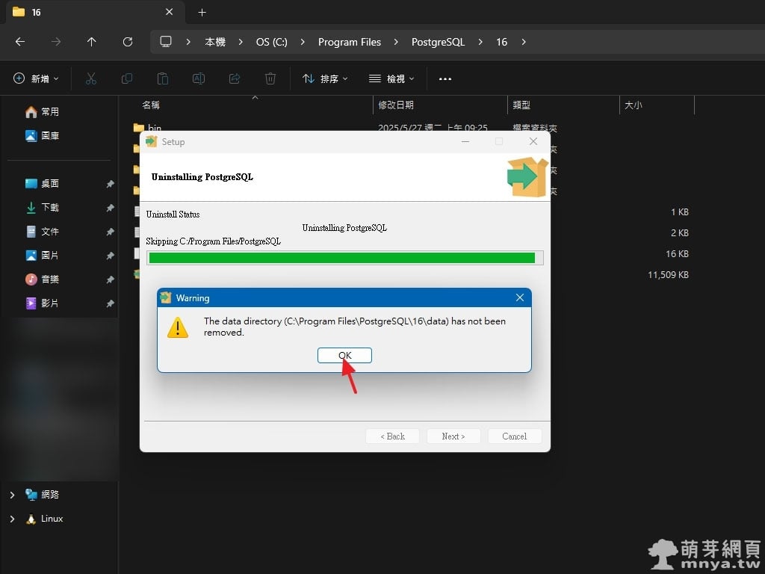765x574 pixels.
Task: Click the refresh icon in Explorer
Action: pos(128,42)
